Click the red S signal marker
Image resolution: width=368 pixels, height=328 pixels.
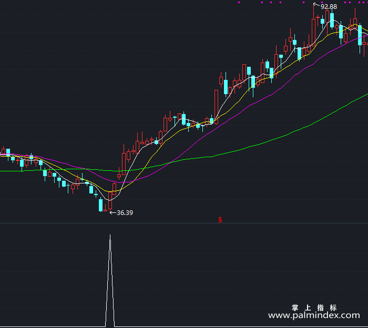(220, 220)
